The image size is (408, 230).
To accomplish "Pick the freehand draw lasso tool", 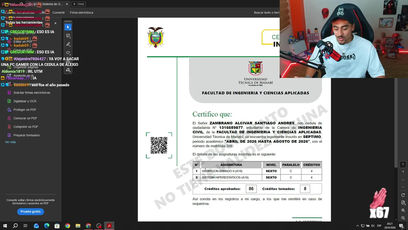I will [68, 53].
